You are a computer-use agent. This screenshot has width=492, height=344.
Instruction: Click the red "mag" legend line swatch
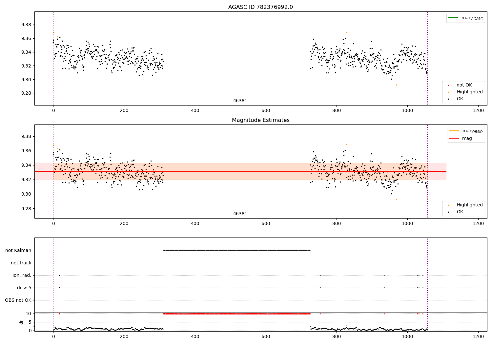coord(454,139)
